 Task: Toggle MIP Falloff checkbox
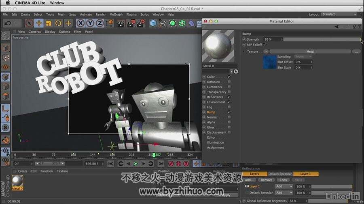(265, 45)
